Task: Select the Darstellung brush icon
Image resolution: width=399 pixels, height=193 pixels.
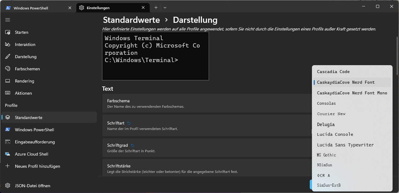Action: pyautogui.click(x=8, y=57)
